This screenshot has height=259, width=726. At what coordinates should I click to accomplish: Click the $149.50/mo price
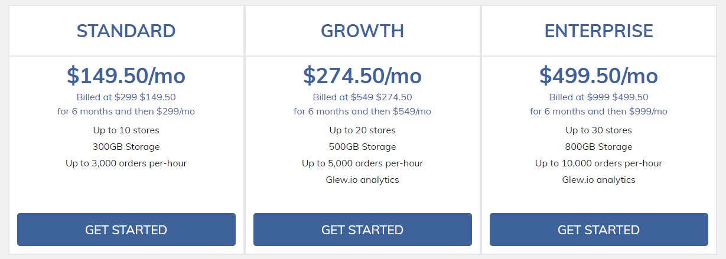click(x=126, y=76)
